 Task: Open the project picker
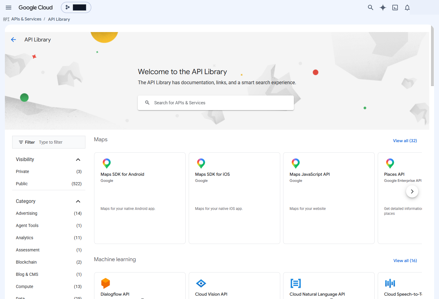click(76, 7)
